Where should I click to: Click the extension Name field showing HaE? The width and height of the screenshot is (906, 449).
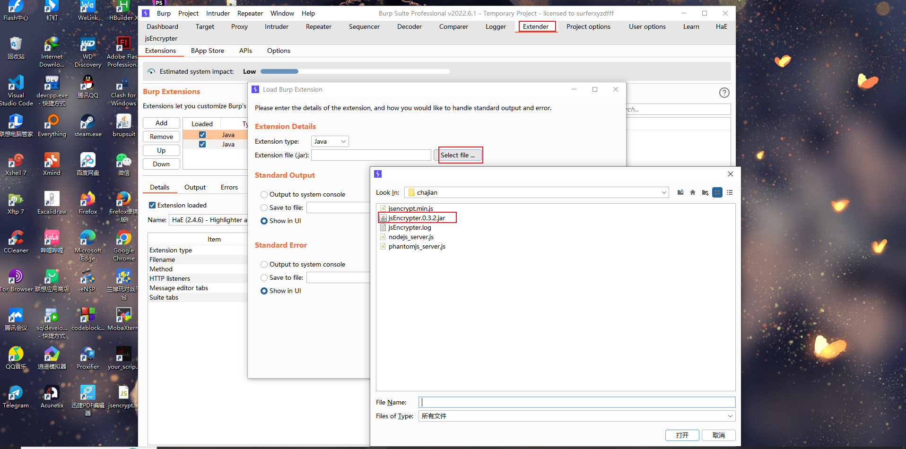point(208,220)
